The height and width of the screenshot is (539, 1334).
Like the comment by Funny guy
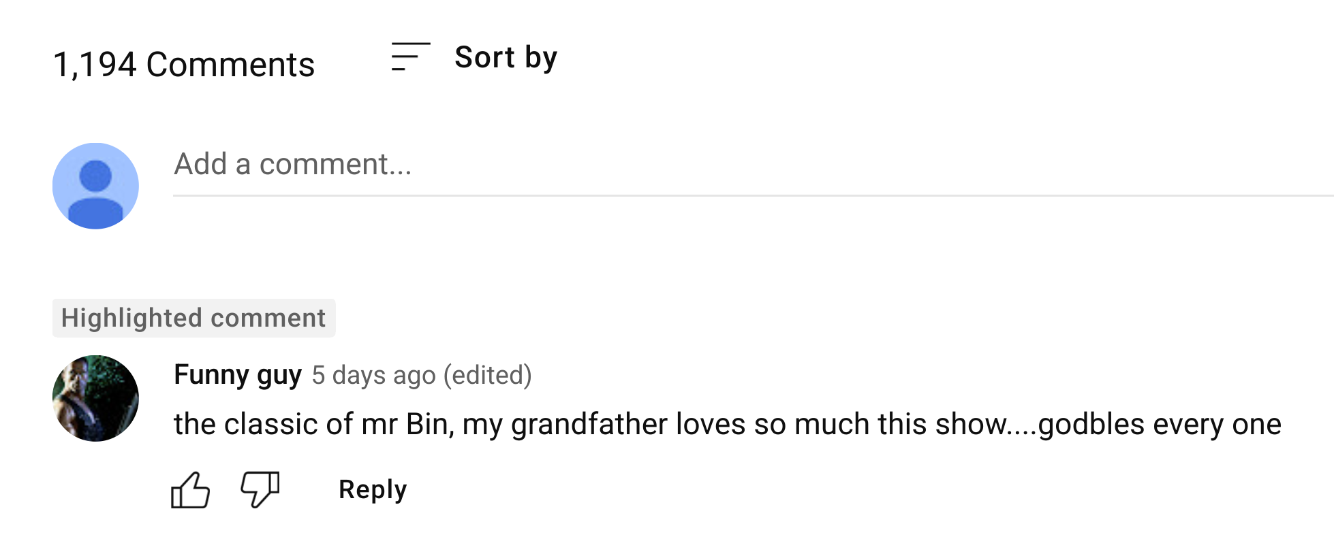tap(190, 490)
